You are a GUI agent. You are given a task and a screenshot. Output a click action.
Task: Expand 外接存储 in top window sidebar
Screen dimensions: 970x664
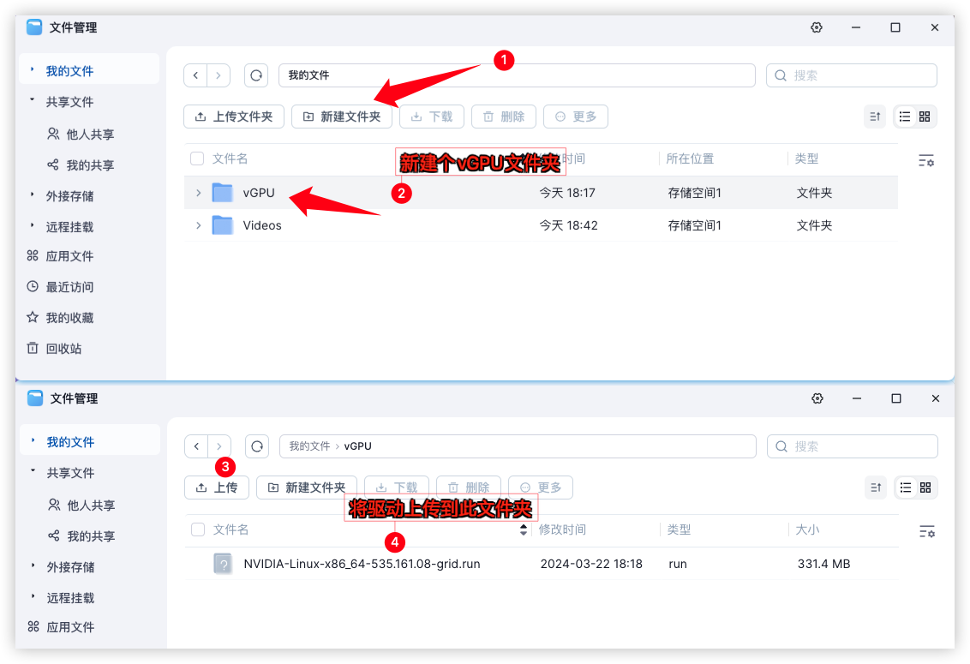33,194
